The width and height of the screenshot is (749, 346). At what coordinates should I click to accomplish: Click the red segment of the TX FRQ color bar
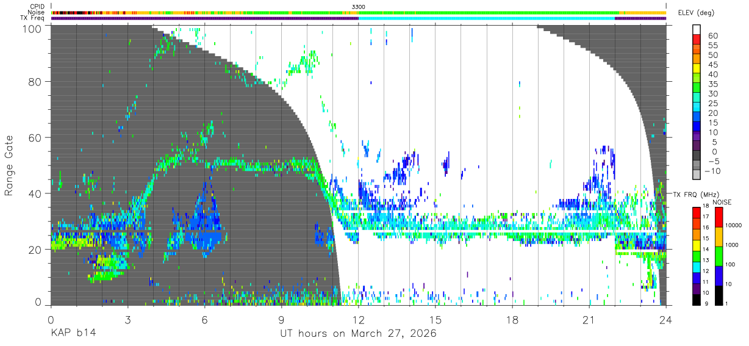(697, 213)
